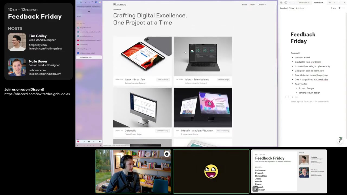Click the 'contract ended' bullet in Notion
The width and height of the screenshot is (347, 195).
point(302,57)
